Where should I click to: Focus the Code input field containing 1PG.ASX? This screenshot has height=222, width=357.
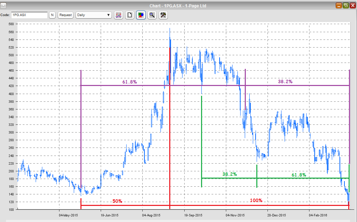[29, 15]
